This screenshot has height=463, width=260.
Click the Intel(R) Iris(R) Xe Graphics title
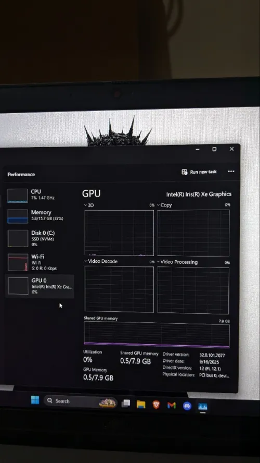point(199,194)
